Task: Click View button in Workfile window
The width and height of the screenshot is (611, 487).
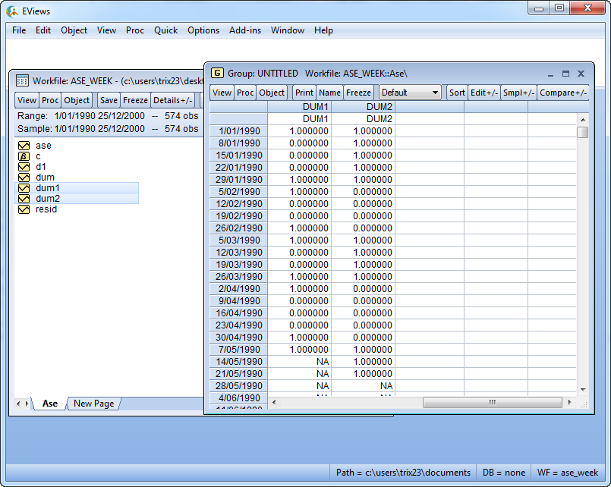Action: [x=27, y=100]
